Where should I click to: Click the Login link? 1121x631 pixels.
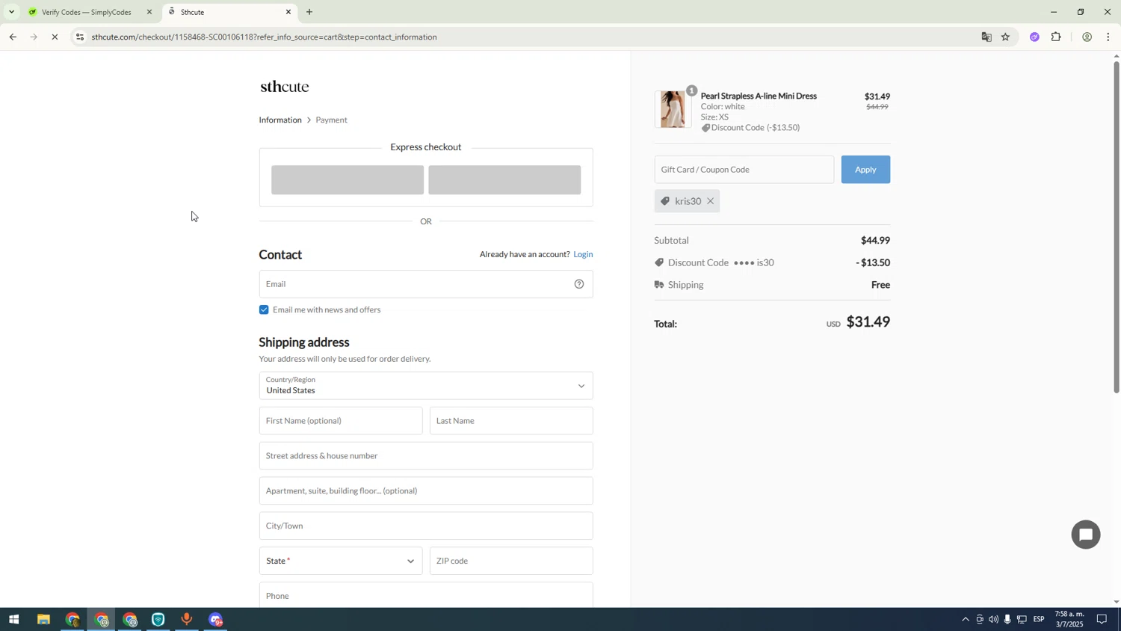point(583,254)
